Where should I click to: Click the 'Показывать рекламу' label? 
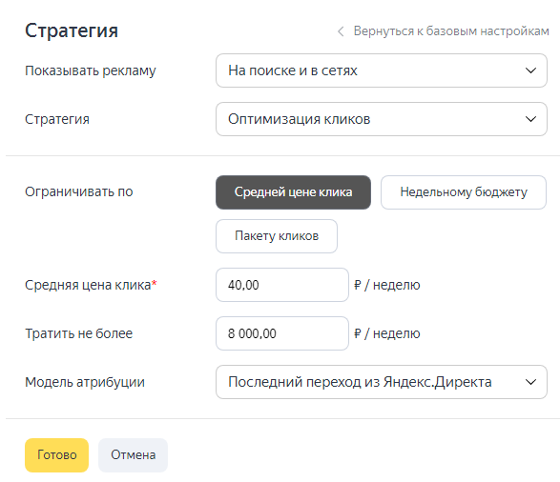(91, 70)
